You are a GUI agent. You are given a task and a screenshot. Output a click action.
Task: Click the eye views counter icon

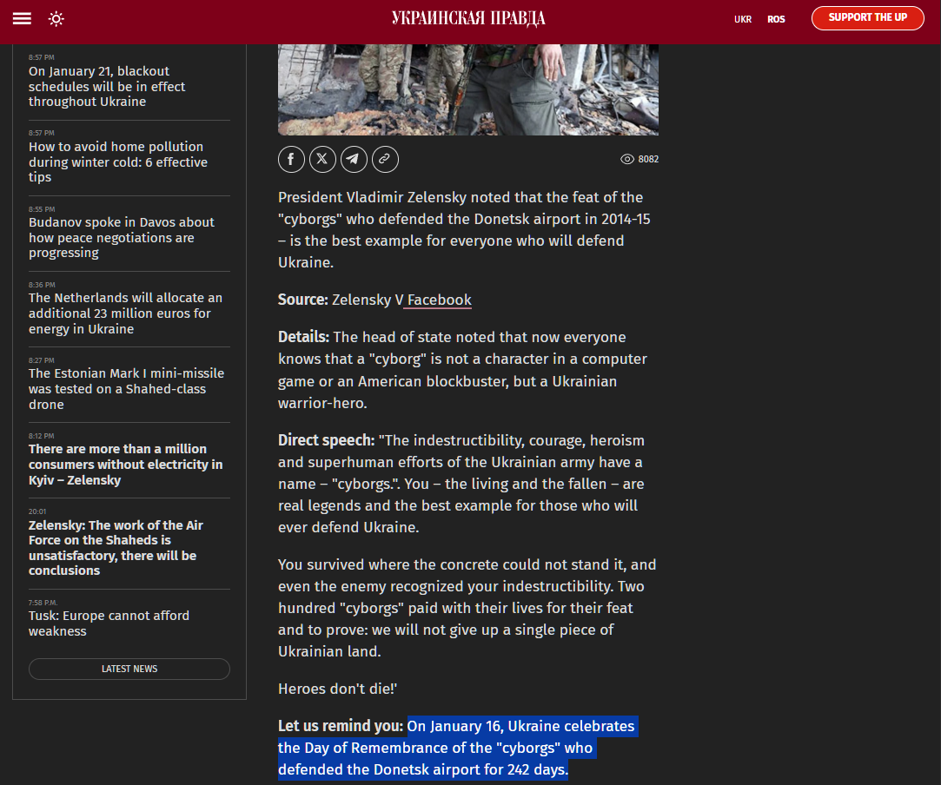pyautogui.click(x=627, y=159)
